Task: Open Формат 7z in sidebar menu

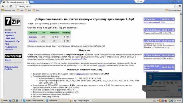Action: coord(10,33)
